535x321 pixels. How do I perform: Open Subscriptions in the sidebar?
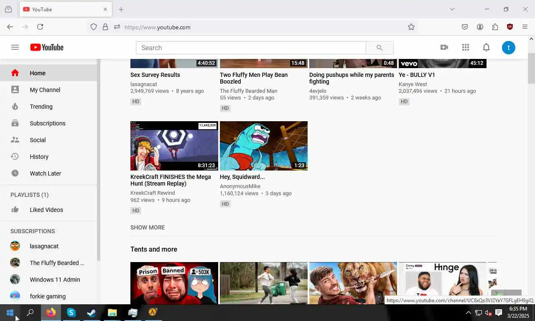coord(48,123)
